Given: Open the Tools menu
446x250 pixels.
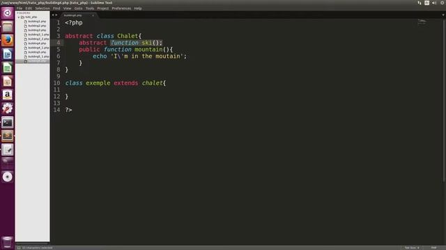Looking at the screenshot, I should 90,8.
